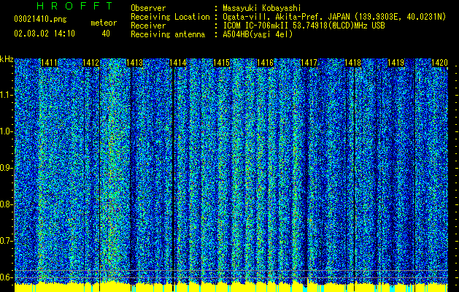Click the Receiving antenna label

(168, 34)
